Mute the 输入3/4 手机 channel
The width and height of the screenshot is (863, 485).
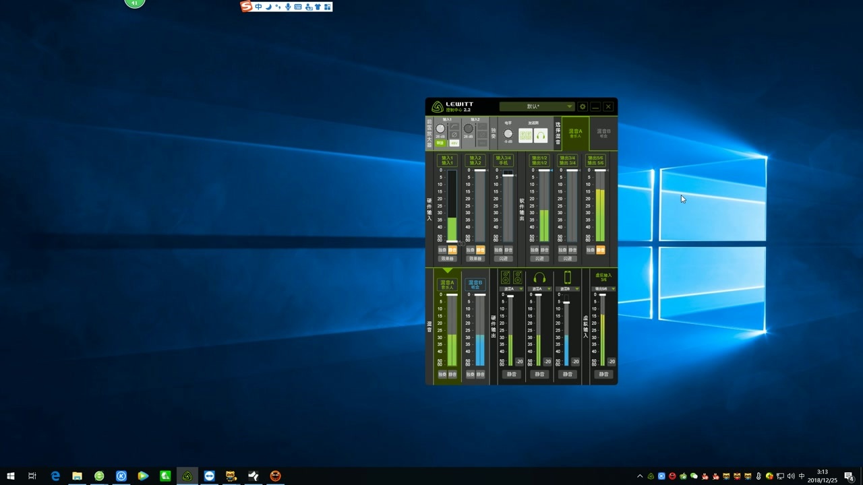pos(508,250)
